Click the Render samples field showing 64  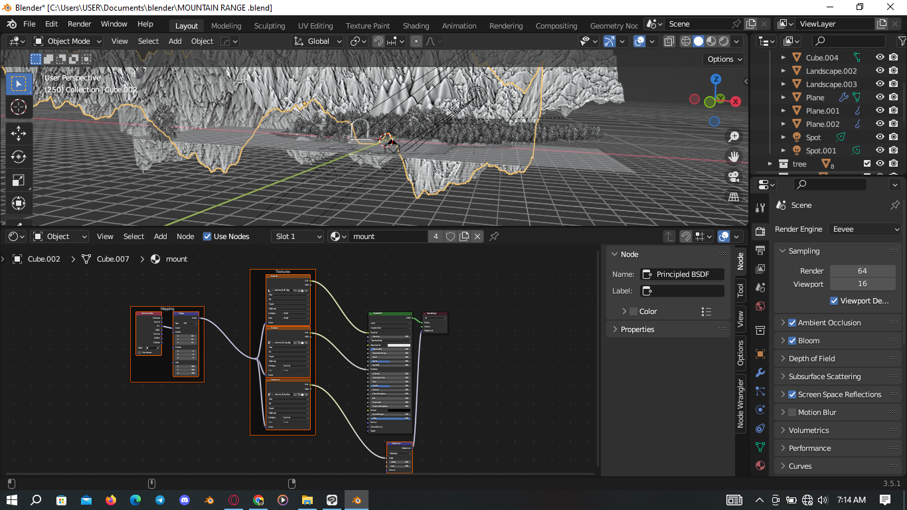(x=862, y=271)
